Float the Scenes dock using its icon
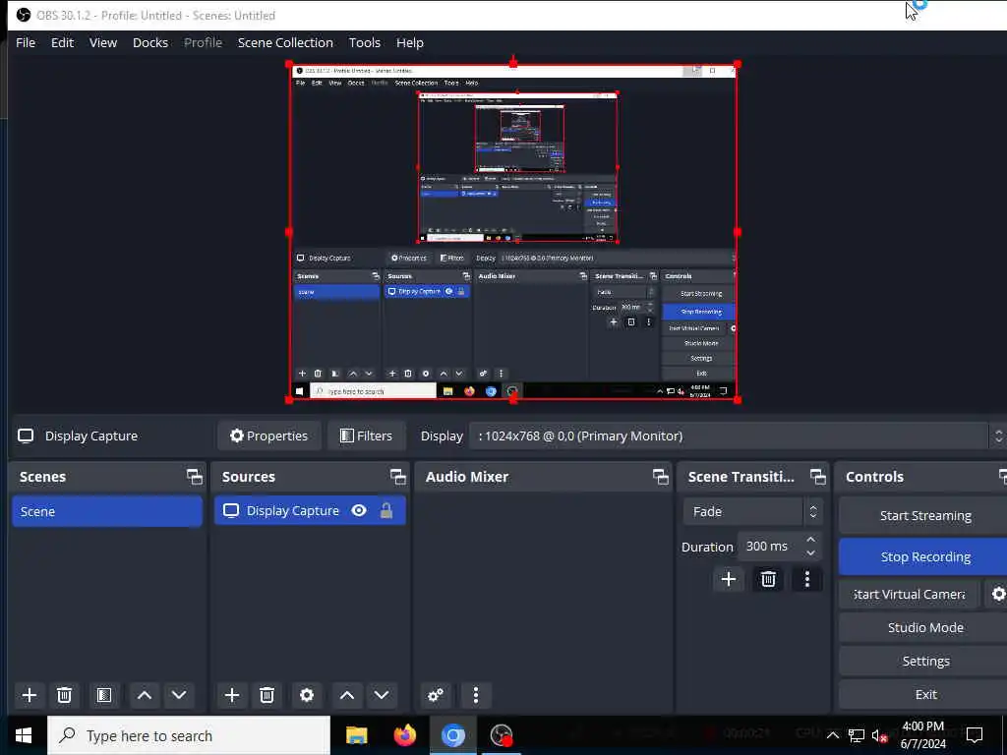Viewport: 1007px width, 755px height. click(x=195, y=477)
